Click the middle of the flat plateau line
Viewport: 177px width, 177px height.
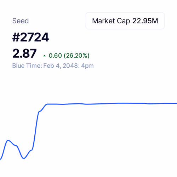click(x=112, y=103)
